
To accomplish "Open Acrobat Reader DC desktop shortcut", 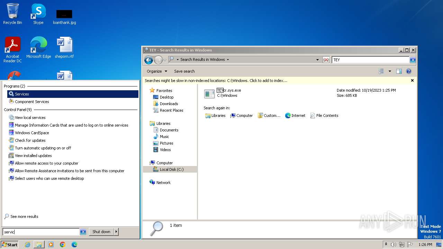I will click(12, 49).
